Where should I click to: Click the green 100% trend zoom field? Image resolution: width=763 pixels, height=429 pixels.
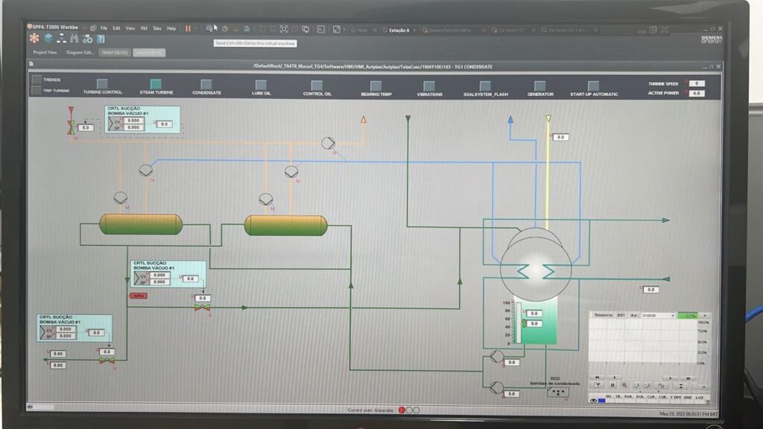click(688, 316)
